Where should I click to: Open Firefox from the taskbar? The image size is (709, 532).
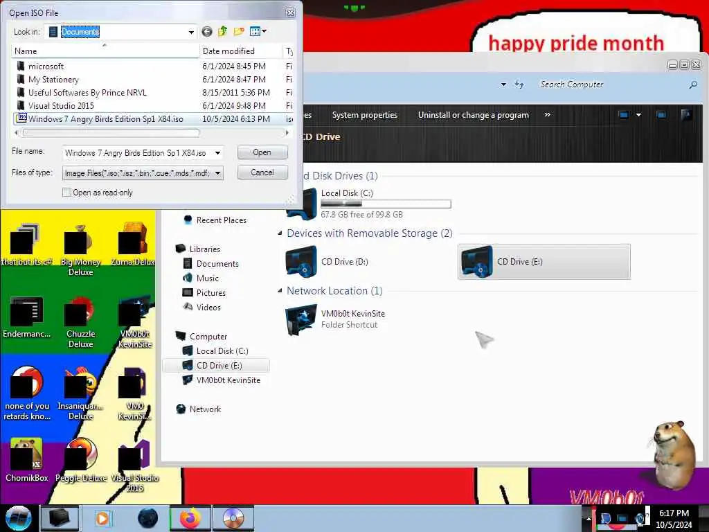(x=190, y=518)
